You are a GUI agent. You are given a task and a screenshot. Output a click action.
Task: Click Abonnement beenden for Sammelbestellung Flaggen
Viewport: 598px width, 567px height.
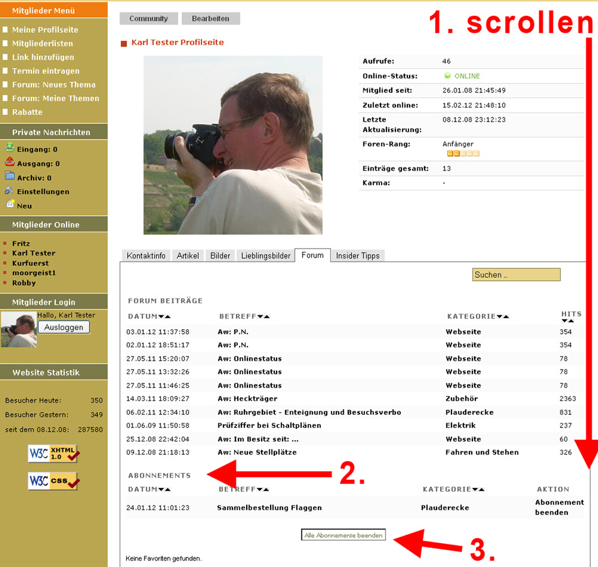click(x=559, y=507)
